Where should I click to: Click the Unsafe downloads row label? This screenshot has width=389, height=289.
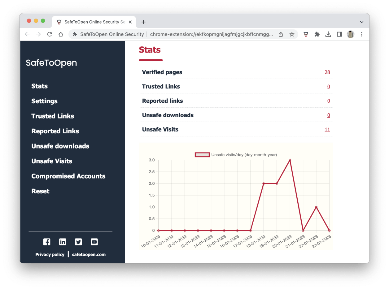click(x=168, y=115)
